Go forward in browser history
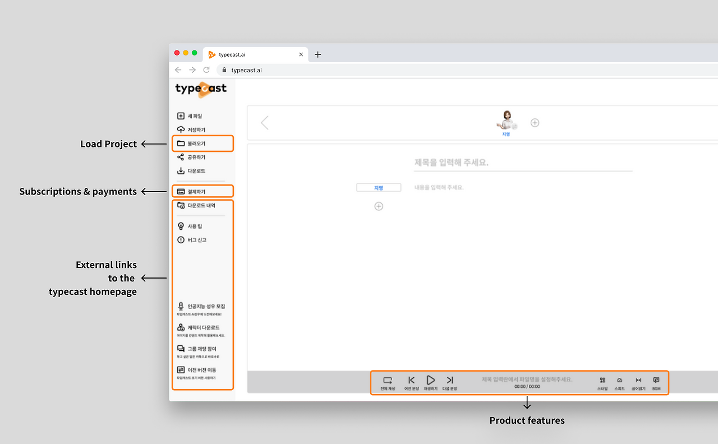718x444 pixels. pyautogui.click(x=192, y=70)
